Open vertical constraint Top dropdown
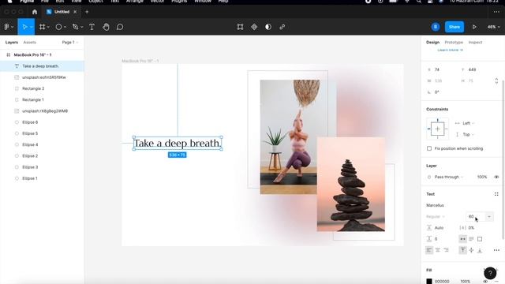 (x=469, y=135)
